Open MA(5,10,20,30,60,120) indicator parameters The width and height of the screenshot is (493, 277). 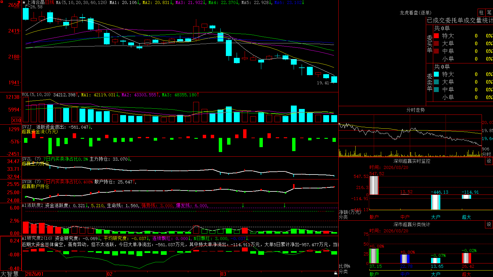pyautogui.click(x=81, y=2)
